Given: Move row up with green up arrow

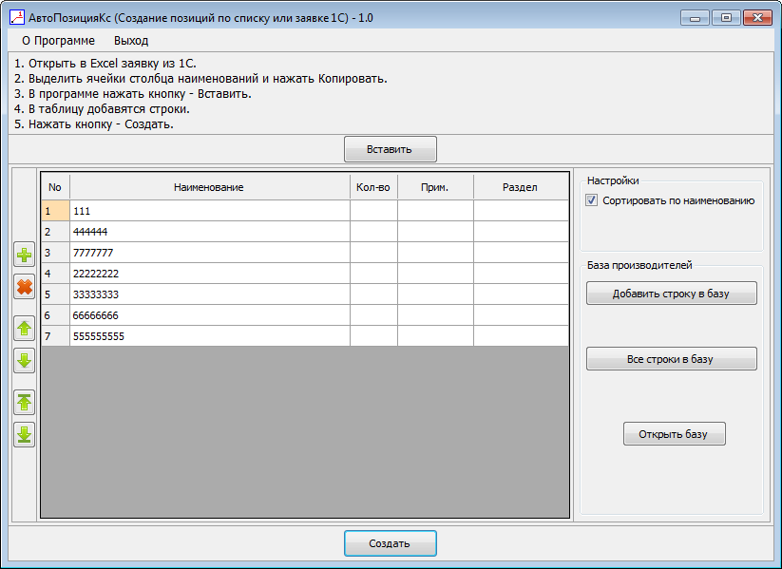Looking at the screenshot, I should point(24,329).
